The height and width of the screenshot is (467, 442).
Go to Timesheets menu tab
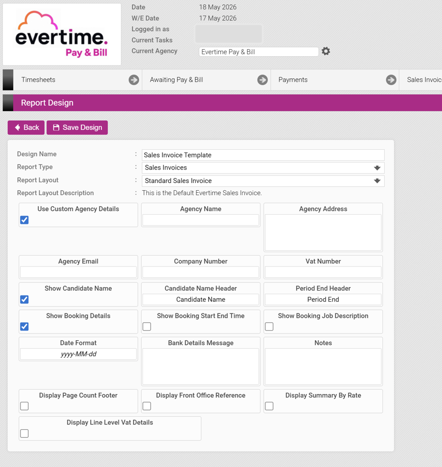pyautogui.click(x=77, y=80)
